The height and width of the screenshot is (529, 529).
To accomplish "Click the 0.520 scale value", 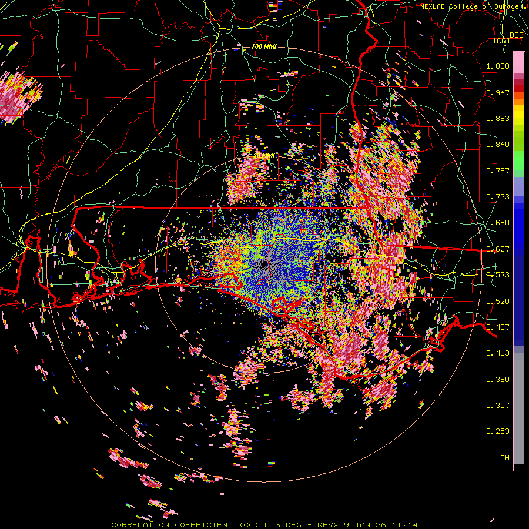I will point(498,302).
